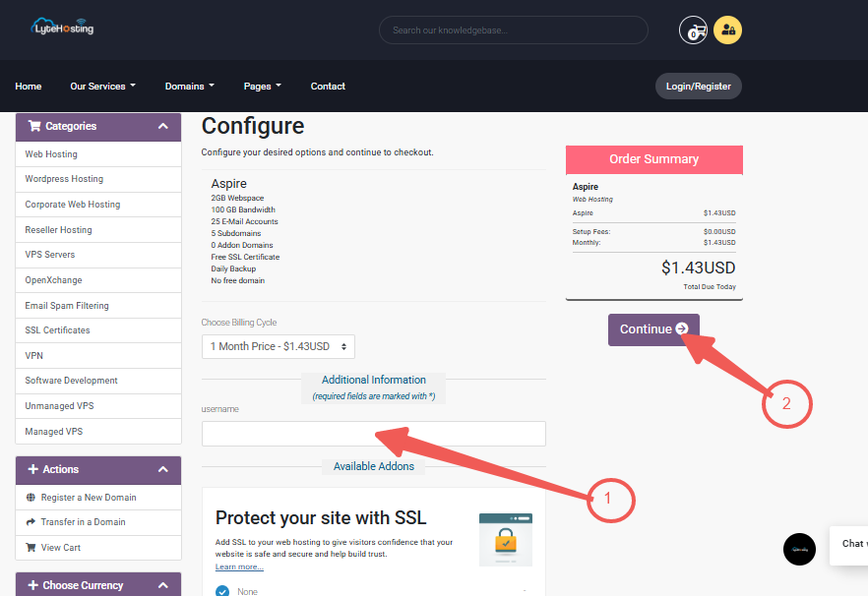
Task: Click the $1.43USD total due amount
Action: [698, 268]
